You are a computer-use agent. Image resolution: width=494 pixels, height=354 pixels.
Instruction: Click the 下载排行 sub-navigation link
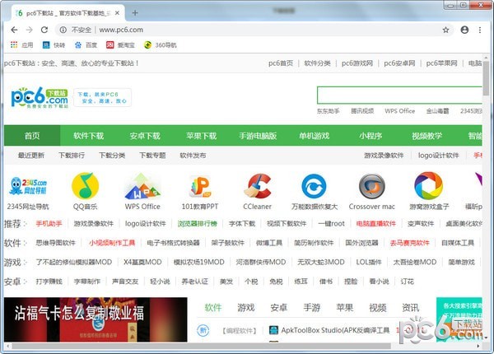(72, 155)
